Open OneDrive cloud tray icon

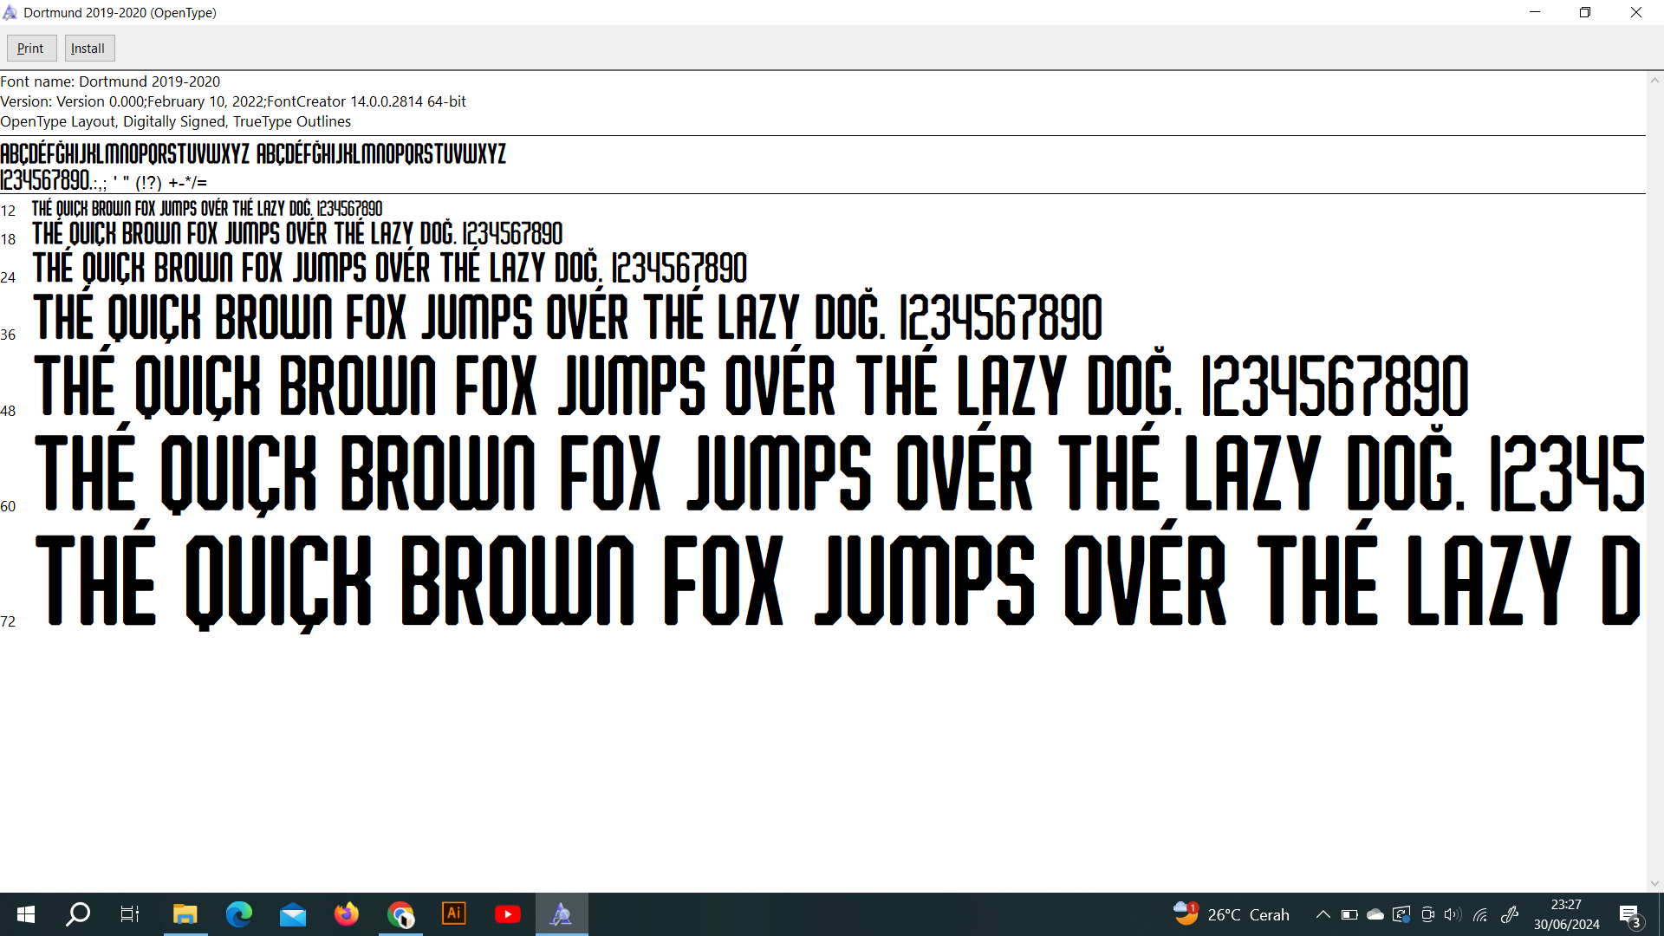(1375, 914)
